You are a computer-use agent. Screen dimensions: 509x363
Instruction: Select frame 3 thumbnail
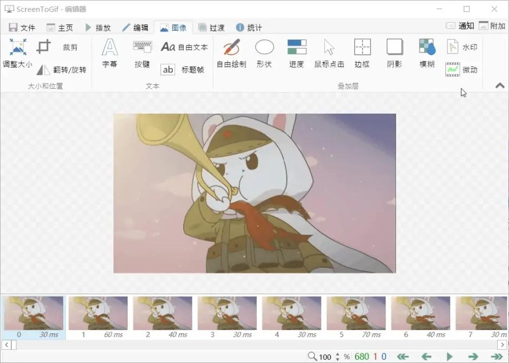[227, 318]
